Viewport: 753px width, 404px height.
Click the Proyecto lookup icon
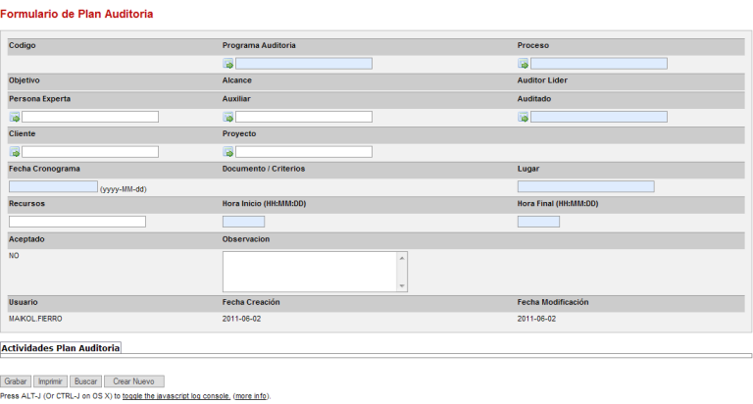pos(228,152)
